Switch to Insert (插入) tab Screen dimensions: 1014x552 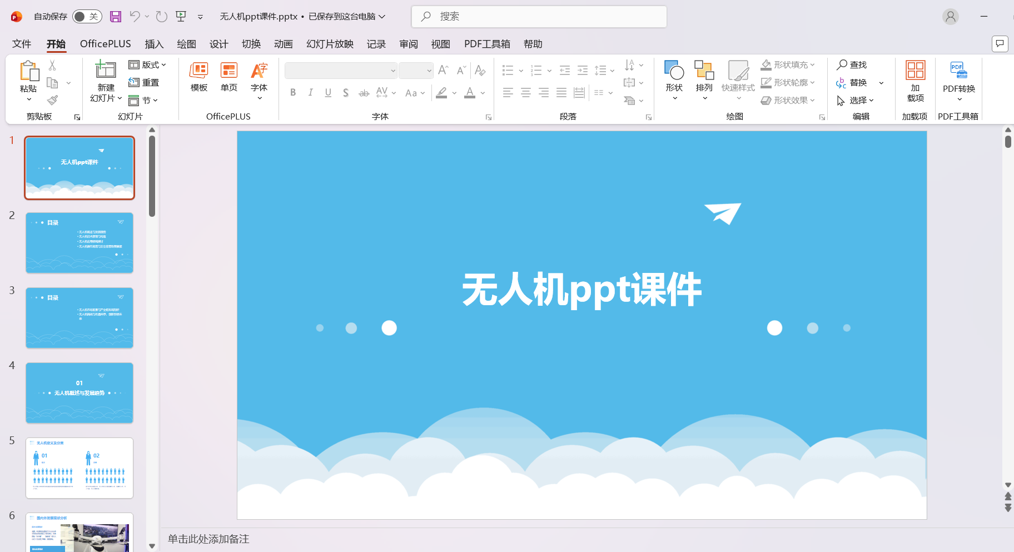(154, 44)
